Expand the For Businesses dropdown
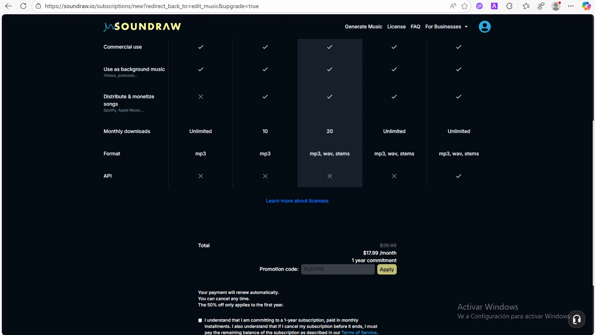The image size is (595, 335). coord(446,27)
